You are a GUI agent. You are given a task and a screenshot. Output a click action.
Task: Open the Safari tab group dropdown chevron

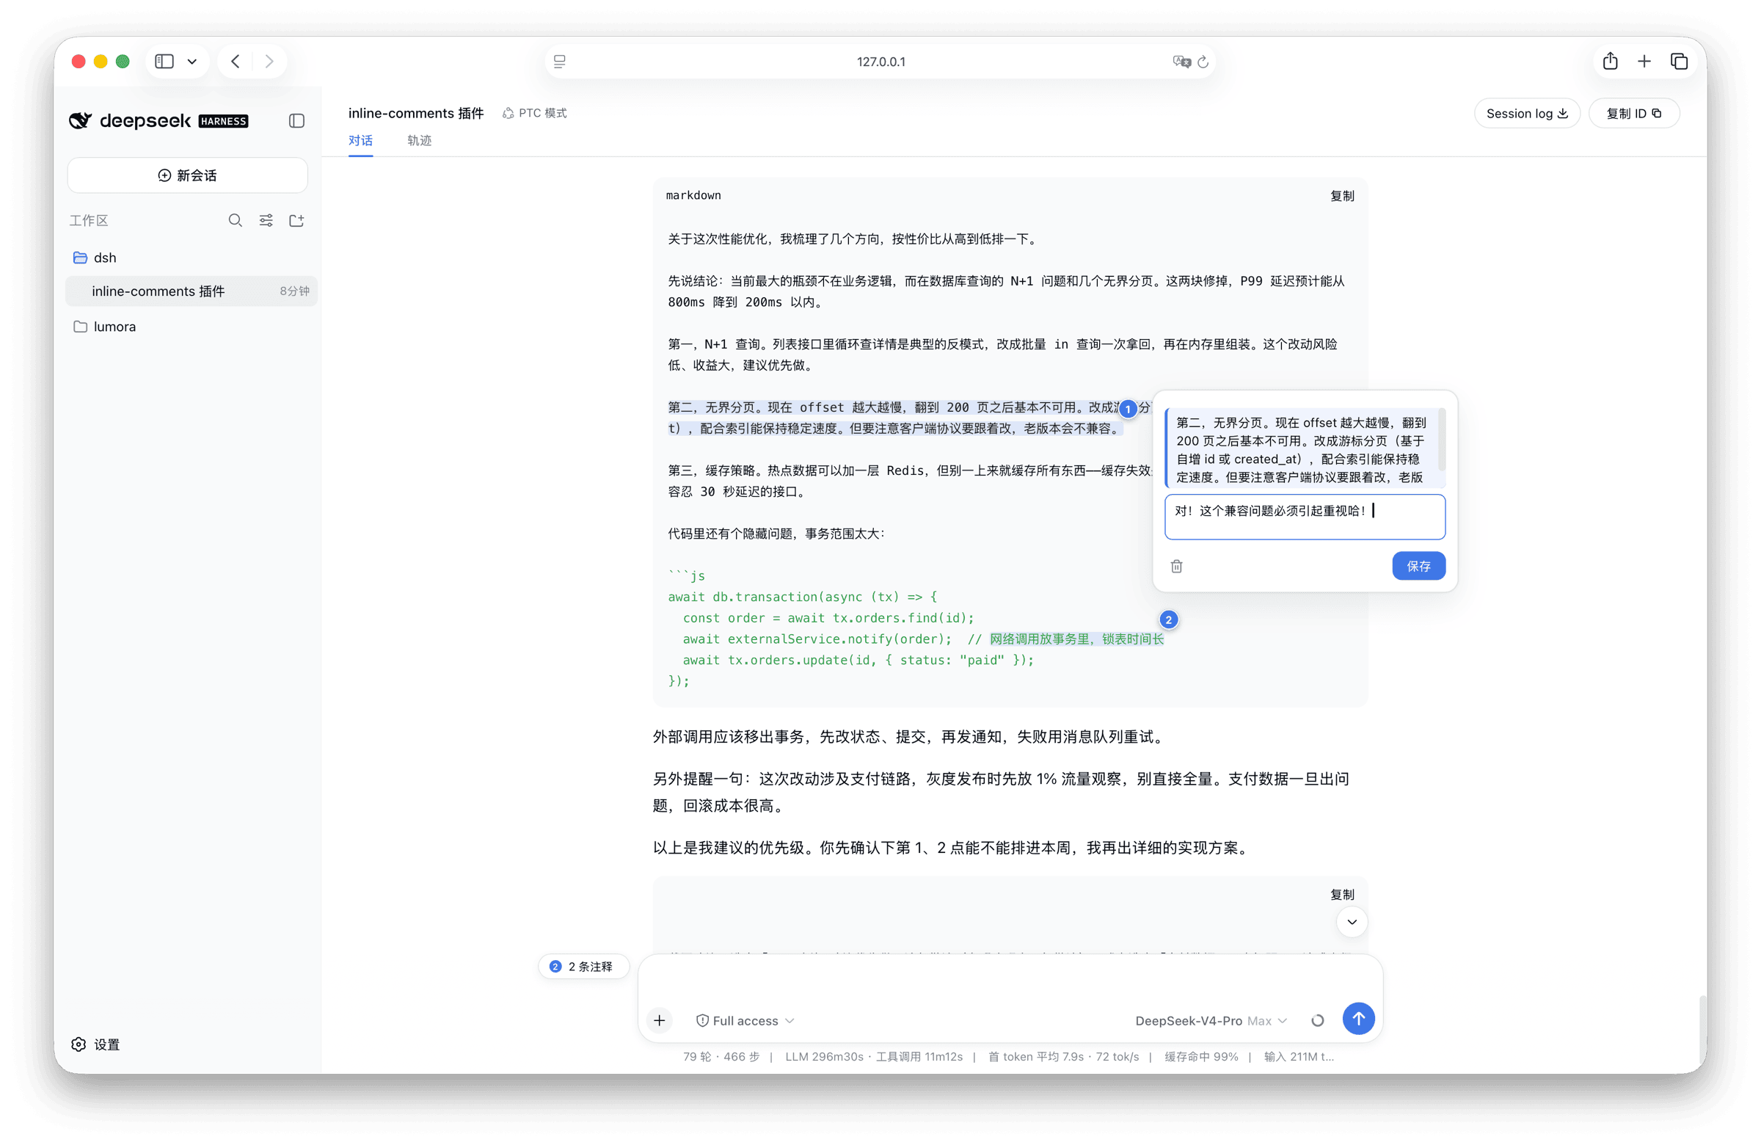click(x=192, y=62)
